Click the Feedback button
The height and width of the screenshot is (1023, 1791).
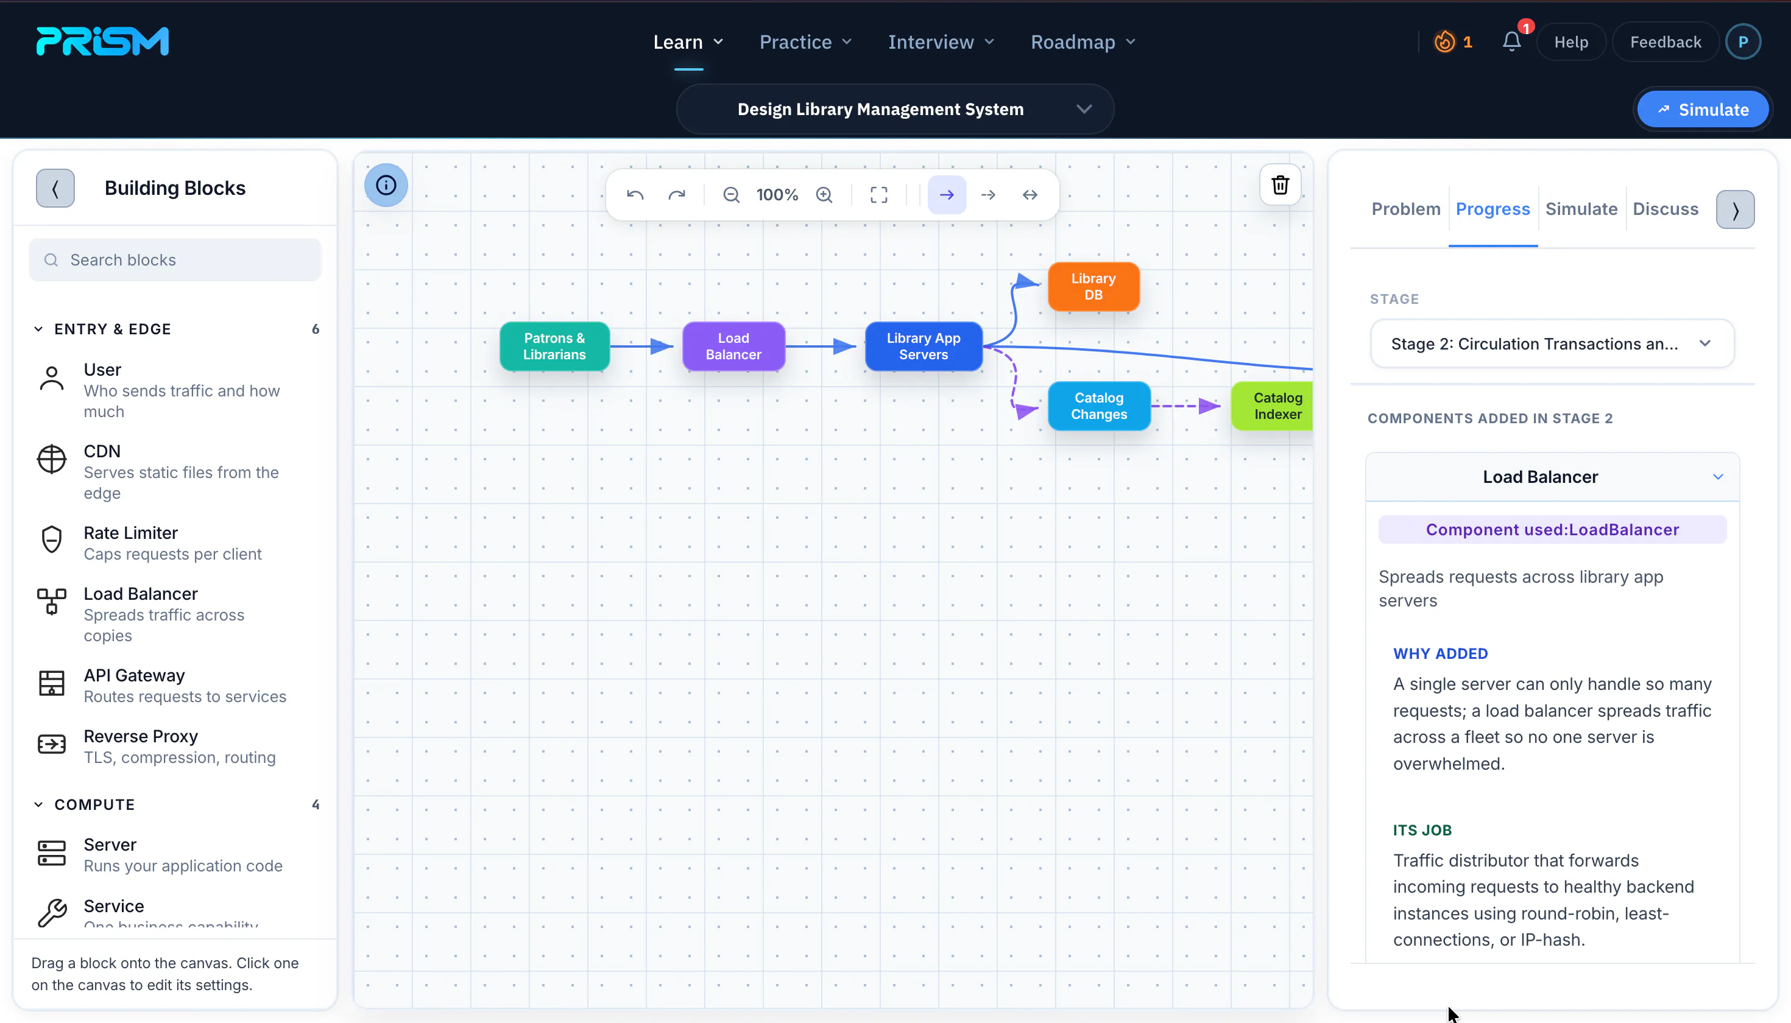1665,41
